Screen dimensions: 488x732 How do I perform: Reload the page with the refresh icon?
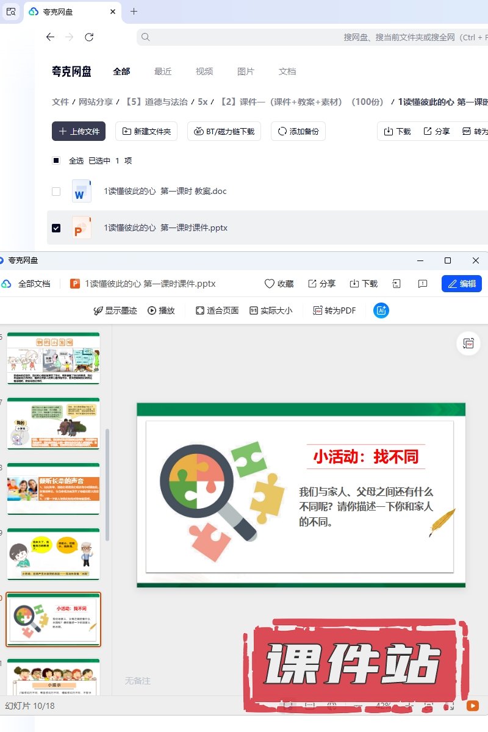89,37
